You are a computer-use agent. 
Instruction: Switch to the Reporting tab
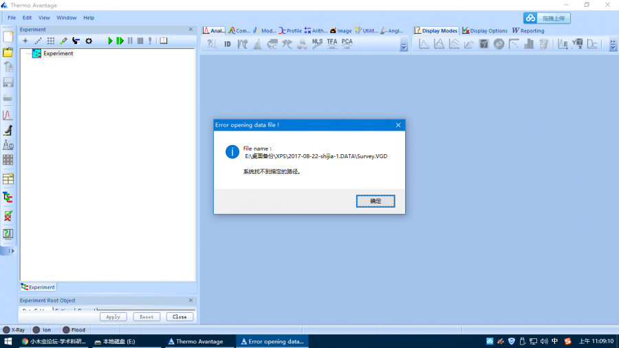[528, 30]
